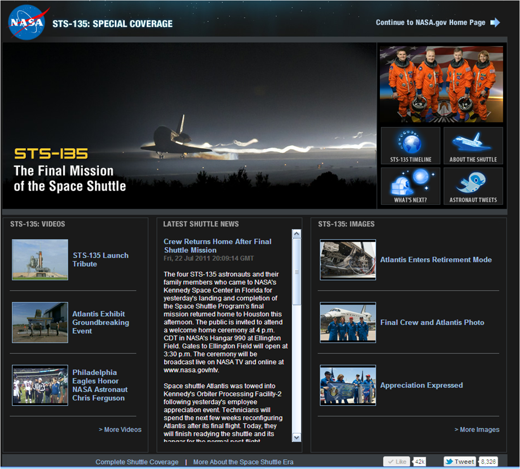Open Crew Returns Home After Final Shuttle Mission

click(218, 246)
